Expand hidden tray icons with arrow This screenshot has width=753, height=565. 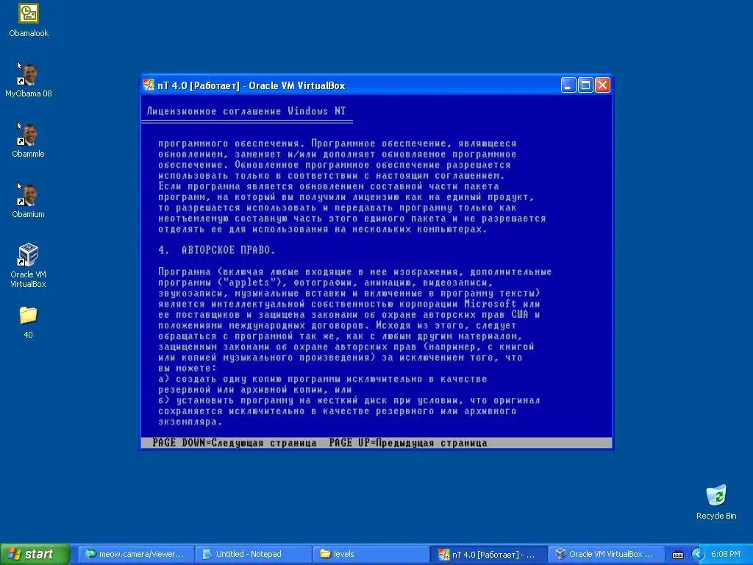click(698, 555)
